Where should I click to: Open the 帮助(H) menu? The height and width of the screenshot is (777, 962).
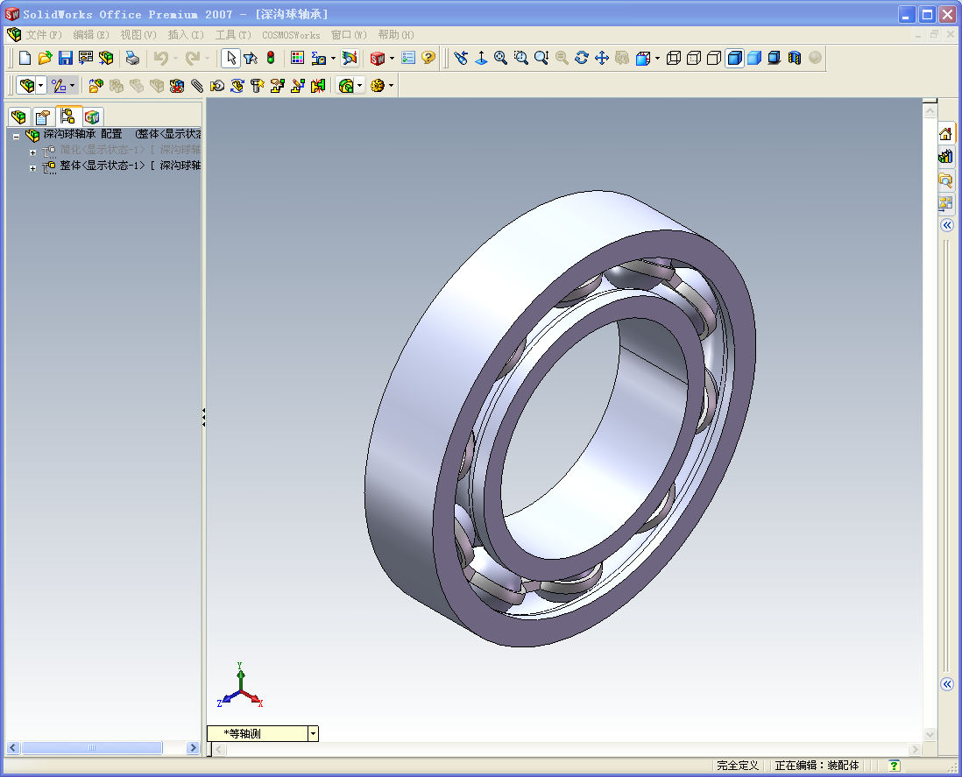tap(396, 35)
